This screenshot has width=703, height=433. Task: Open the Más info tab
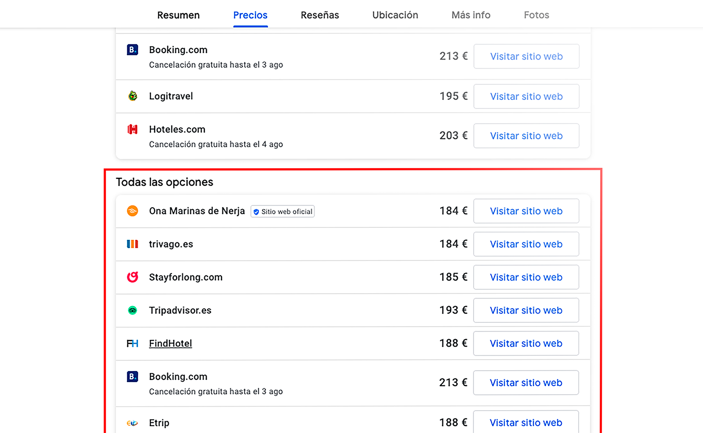point(471,15)
